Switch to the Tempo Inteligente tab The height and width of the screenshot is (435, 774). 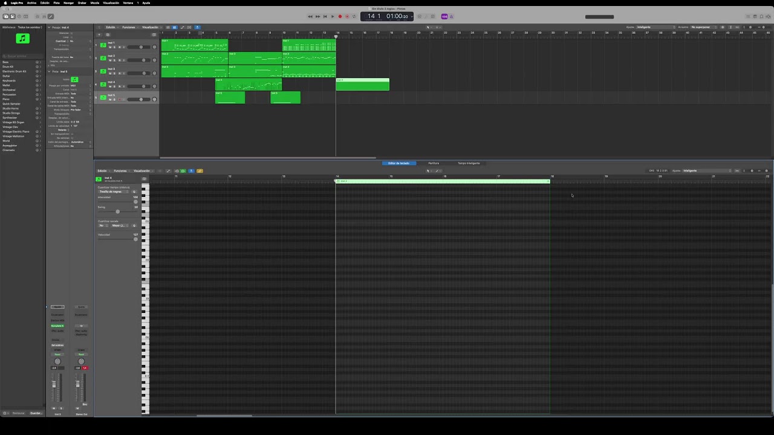469,163
